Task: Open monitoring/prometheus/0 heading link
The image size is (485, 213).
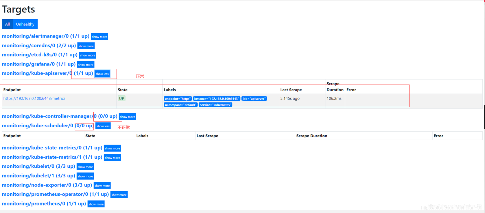Action: coord(44,203)
